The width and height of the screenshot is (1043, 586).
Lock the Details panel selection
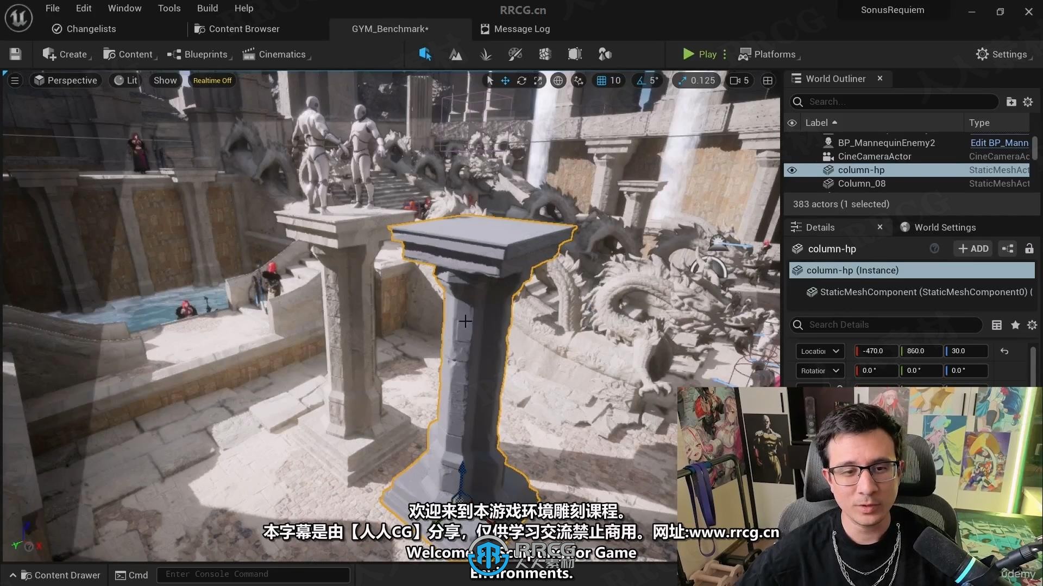[1029, 249]
